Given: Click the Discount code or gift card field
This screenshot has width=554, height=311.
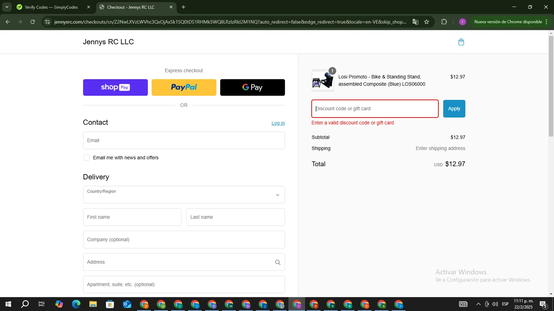Looking at the screenshot, I should click(x=375, y=109).
